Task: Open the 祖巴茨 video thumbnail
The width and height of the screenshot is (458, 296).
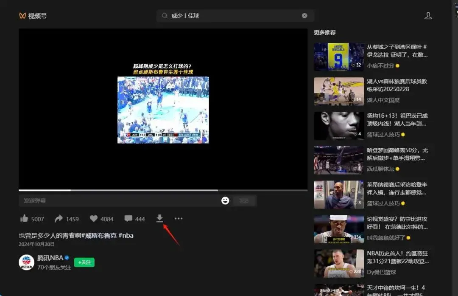Action: [x=338, y=126]
